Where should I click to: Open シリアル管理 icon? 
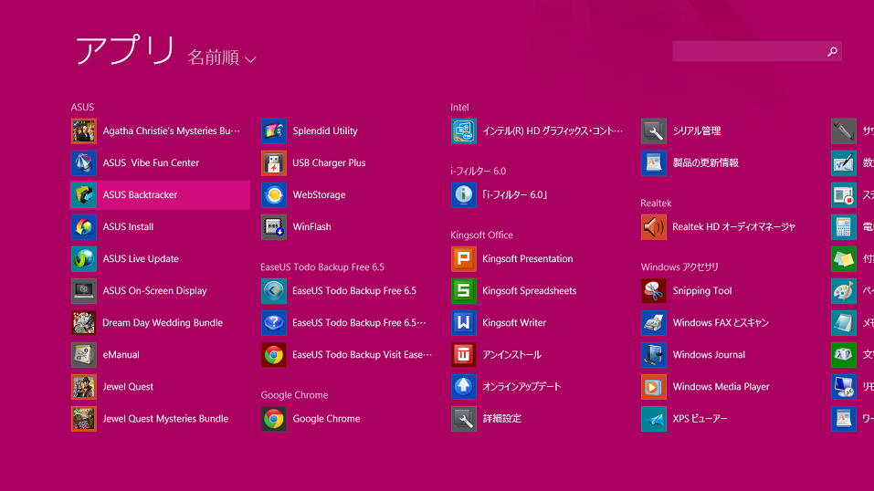point(654,131)
